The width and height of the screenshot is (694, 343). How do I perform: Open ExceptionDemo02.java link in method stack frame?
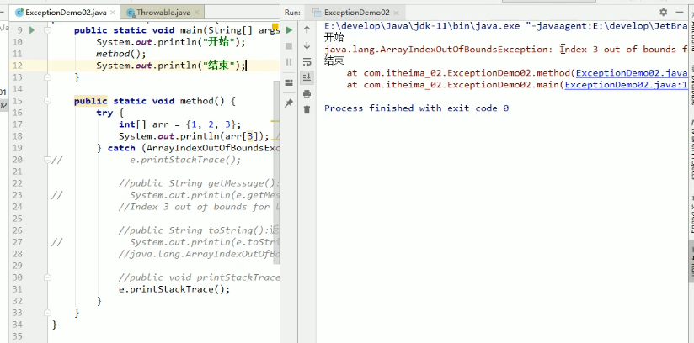point(632,72)
